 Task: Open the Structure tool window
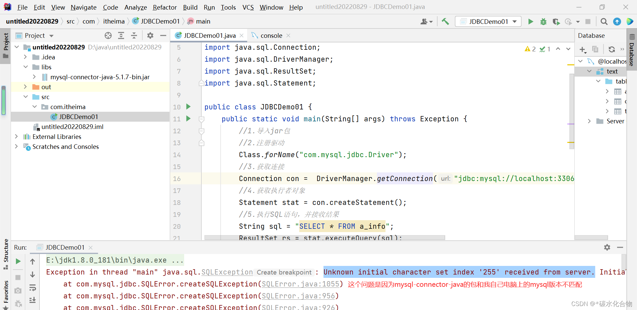pyautogui.click(x=6, y=253)
